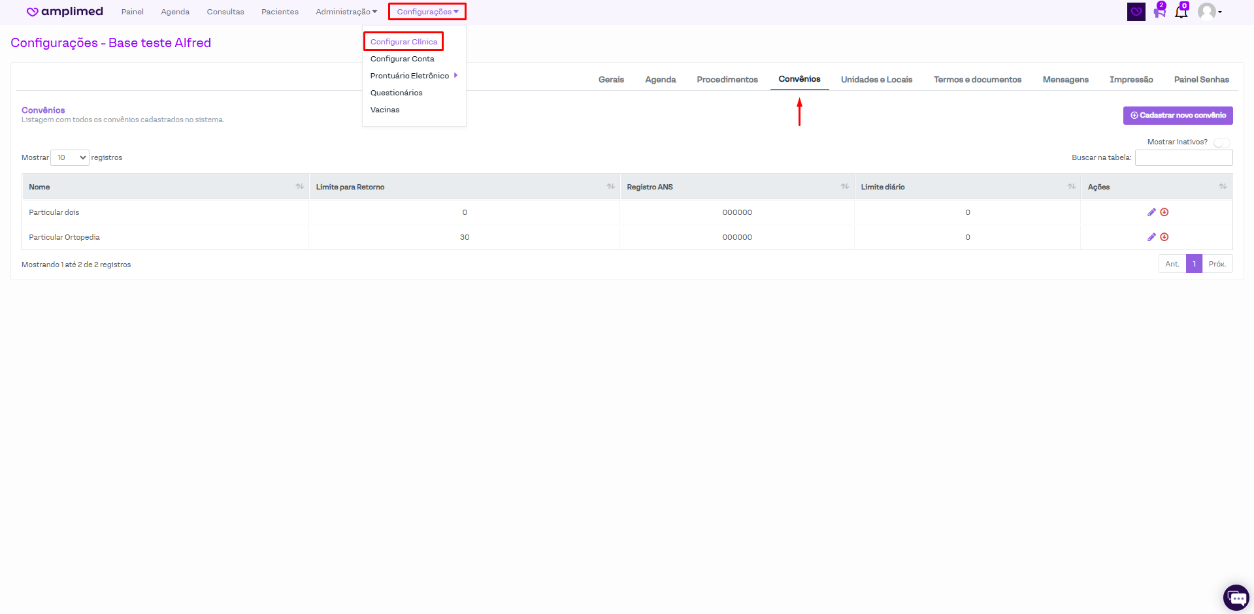The width and height of the screenshot is (1254, 614).
Task: Expand the Administração menu
Action: 346,12
